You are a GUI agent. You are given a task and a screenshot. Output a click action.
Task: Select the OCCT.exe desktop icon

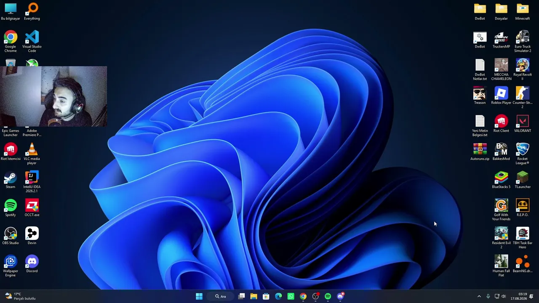[32, 208]
